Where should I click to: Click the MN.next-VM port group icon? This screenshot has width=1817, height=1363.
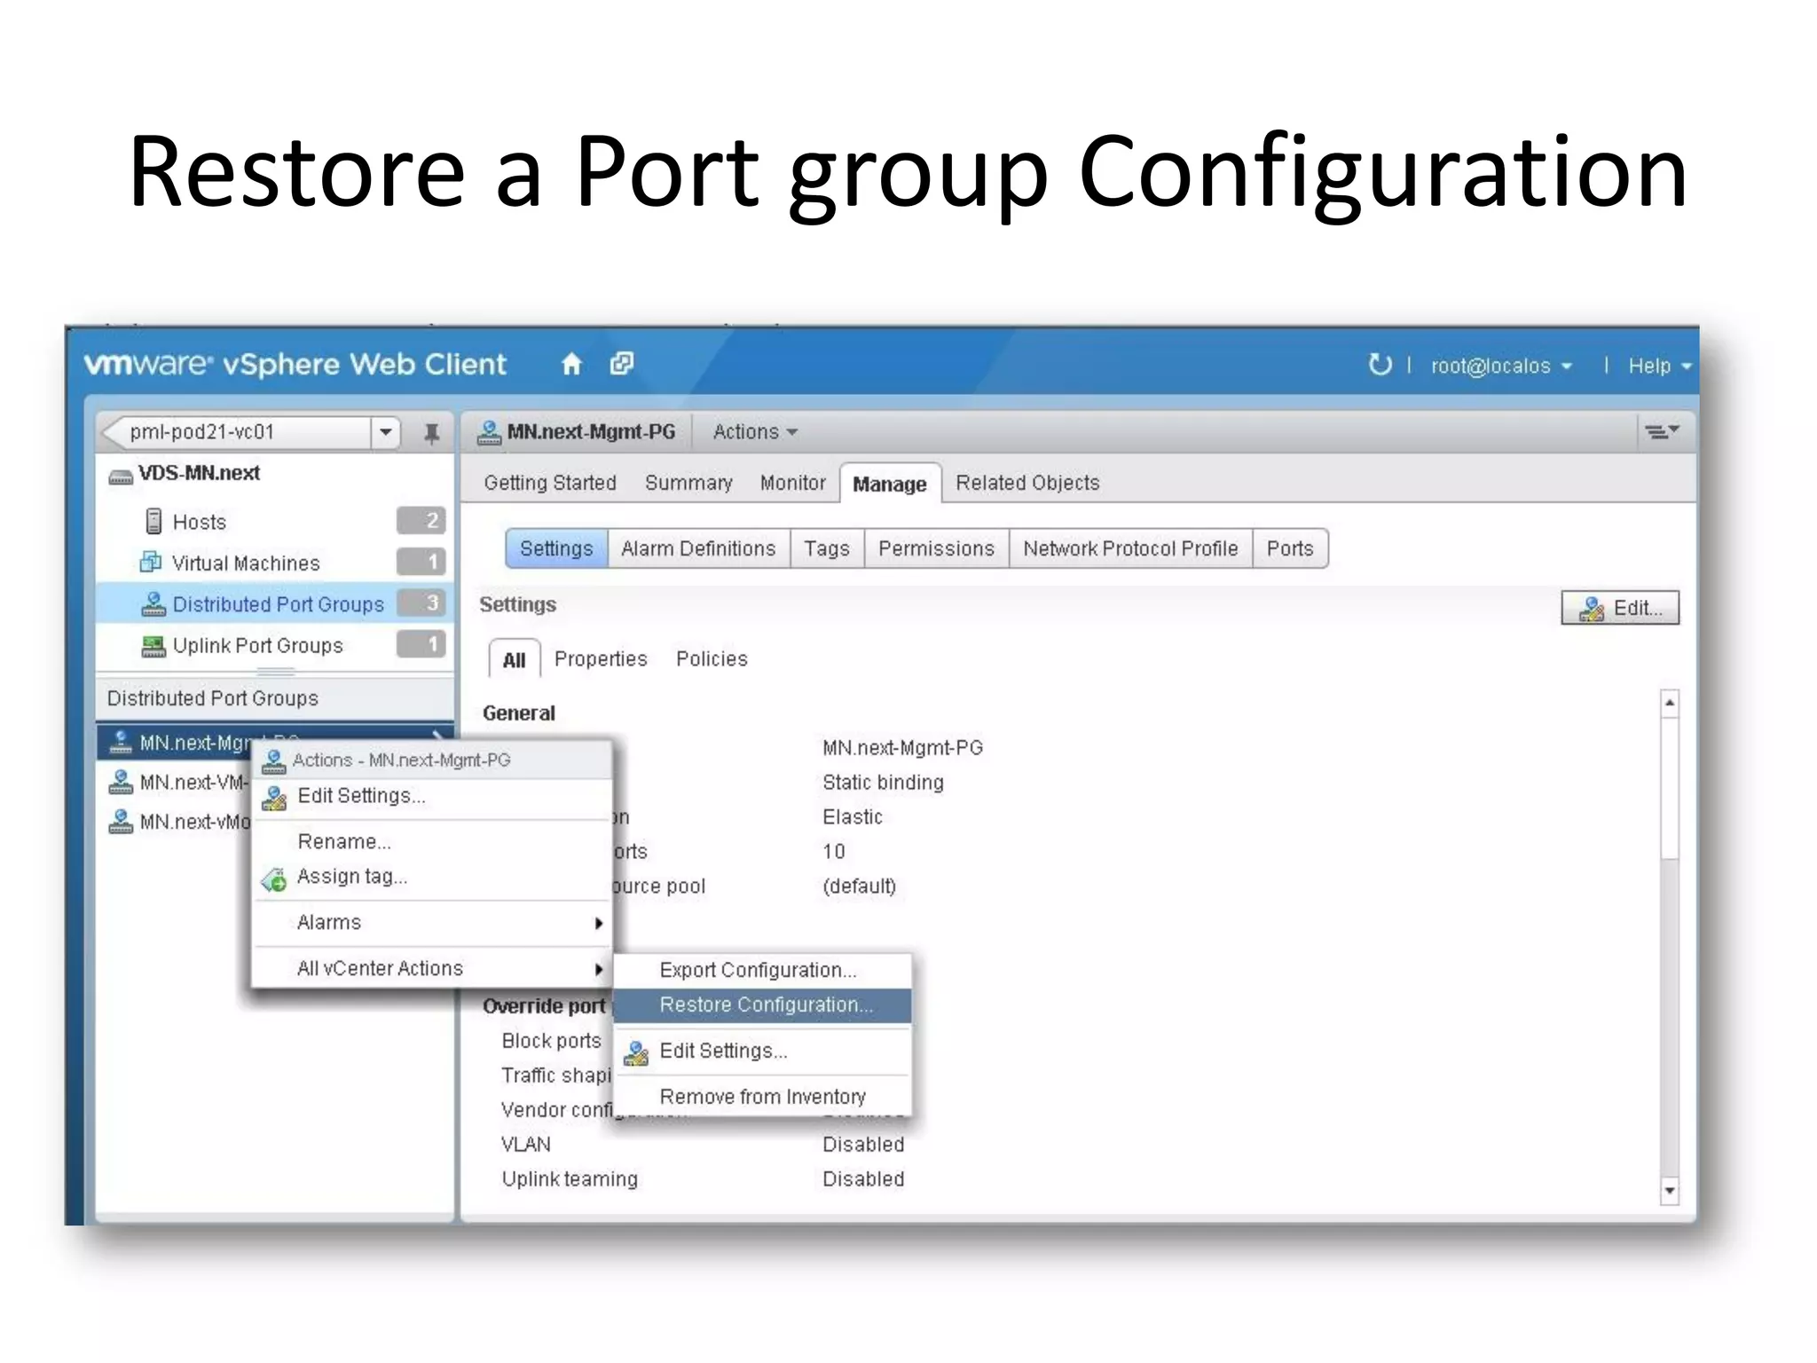coord(120,782)
